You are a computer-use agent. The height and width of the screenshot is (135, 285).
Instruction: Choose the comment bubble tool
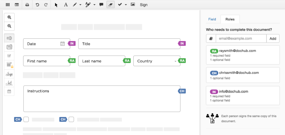pyautogui.click(x=101, y=5)
